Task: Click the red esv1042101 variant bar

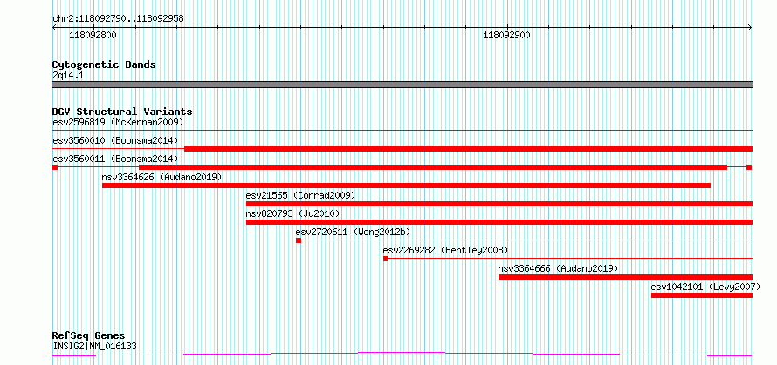Action: [702, 295]
